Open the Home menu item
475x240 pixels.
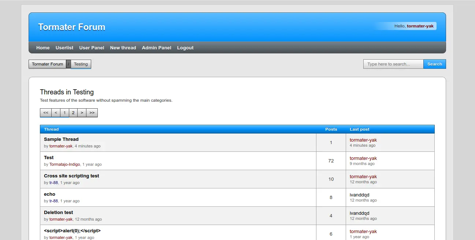pyautogui.click(x=43, y=48)
